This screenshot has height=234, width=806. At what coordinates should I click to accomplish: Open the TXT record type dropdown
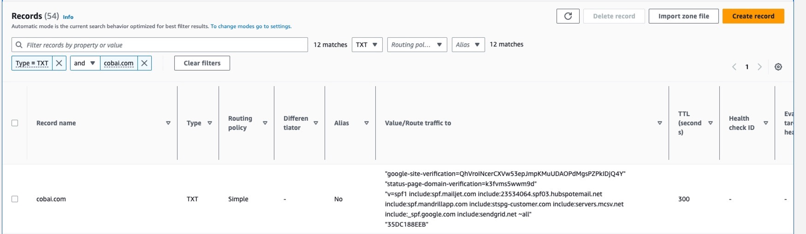(x=367, y=45)
